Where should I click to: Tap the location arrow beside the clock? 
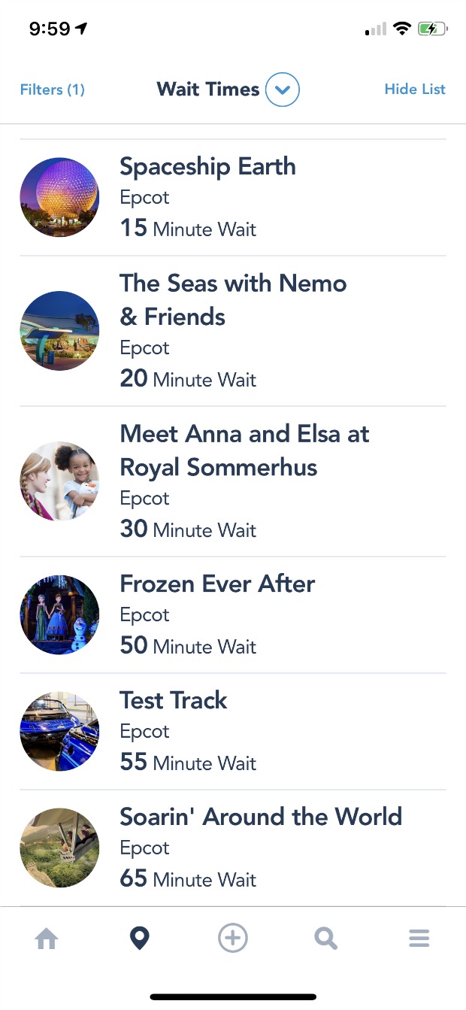81,29
